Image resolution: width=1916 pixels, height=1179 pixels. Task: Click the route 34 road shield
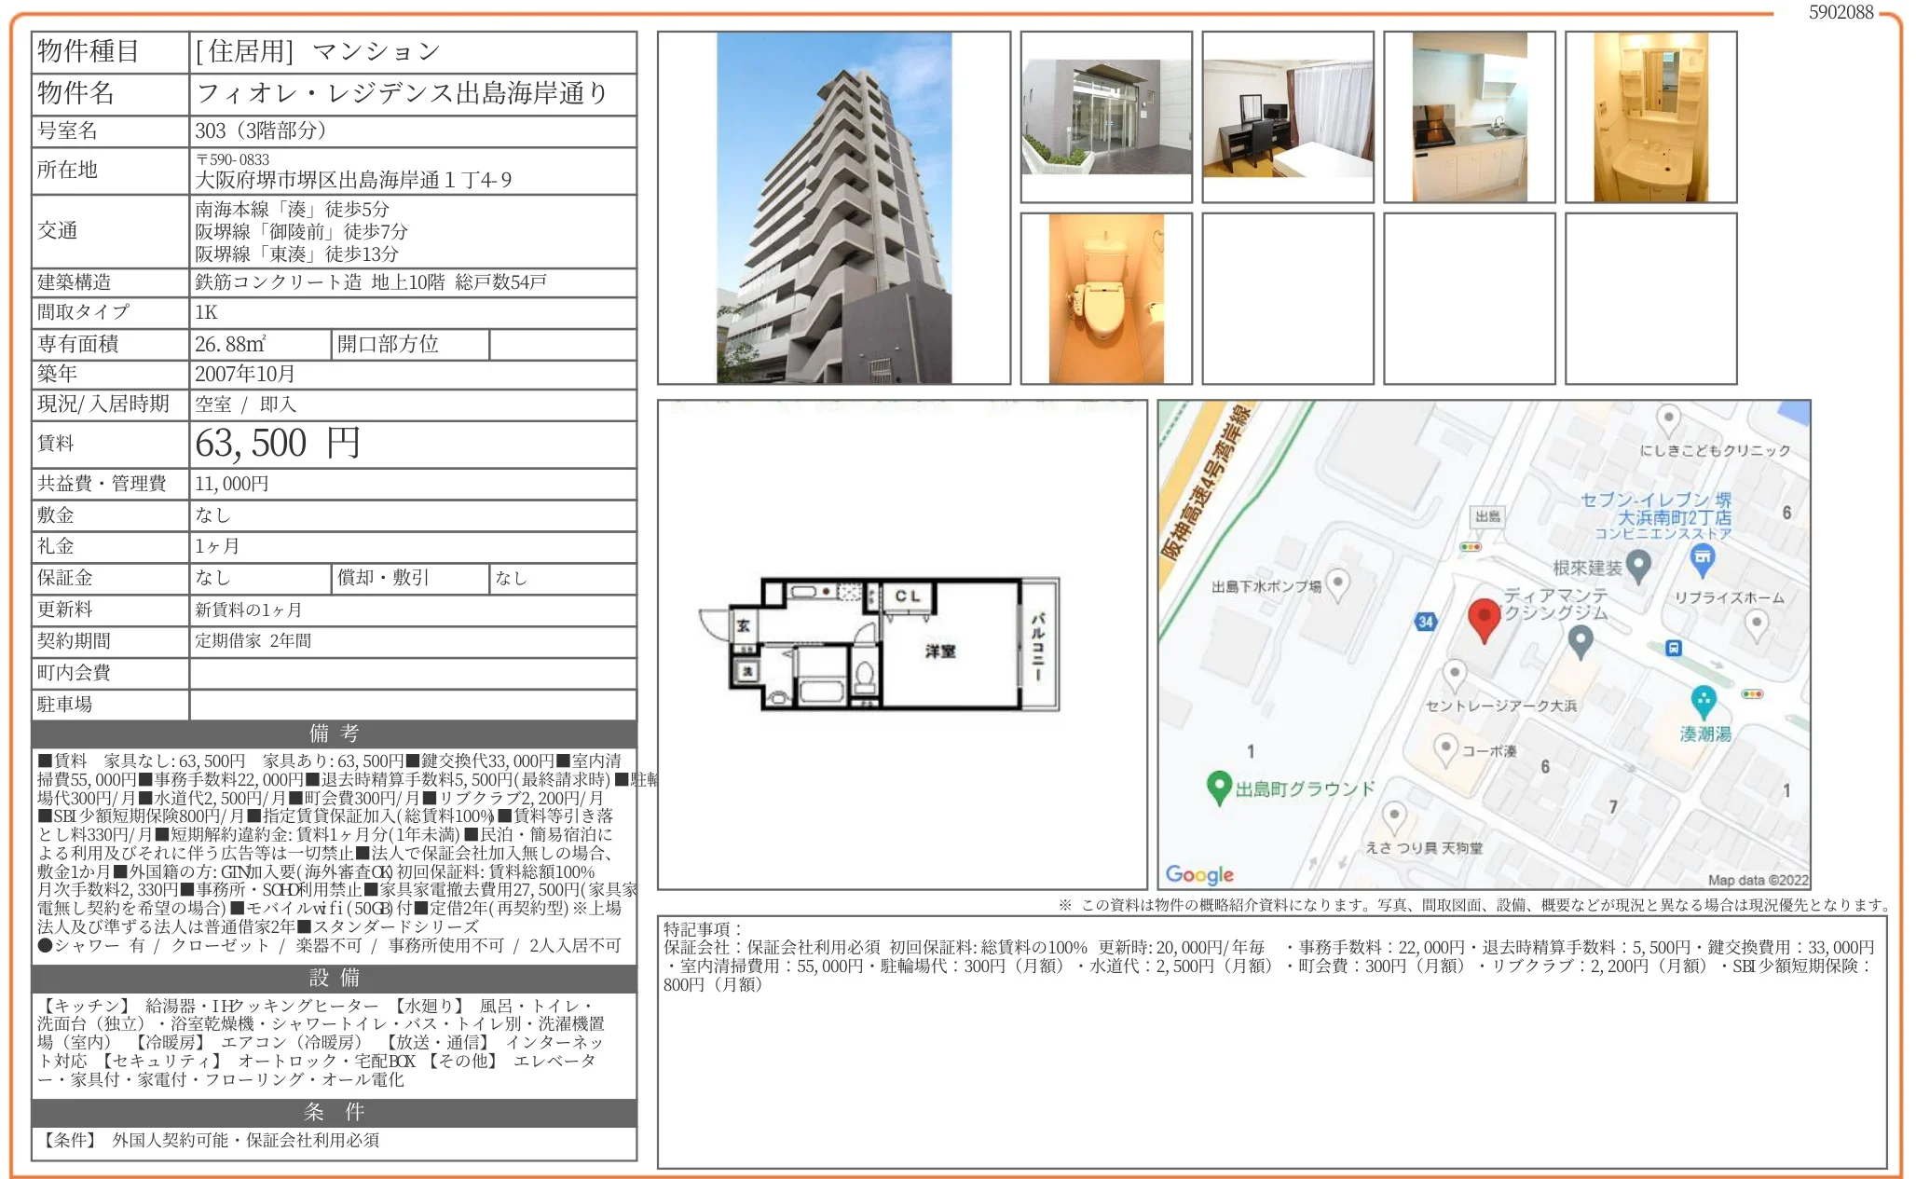(1425, 622)
